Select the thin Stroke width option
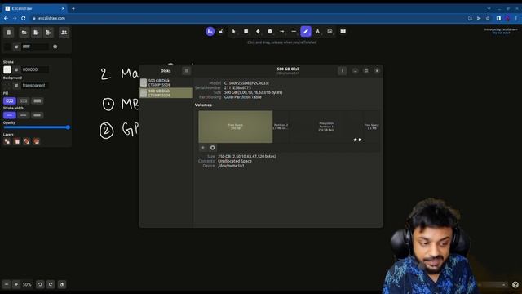 [9, 115]
